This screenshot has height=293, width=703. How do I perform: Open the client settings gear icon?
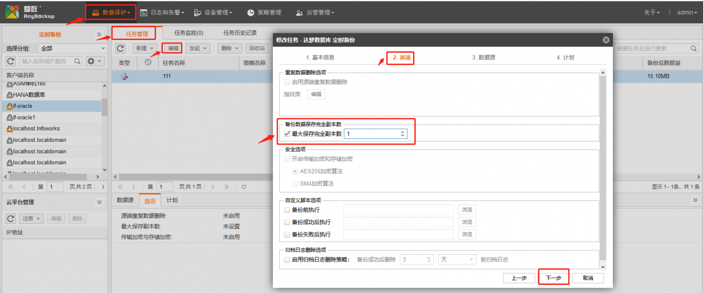(95, 61)
